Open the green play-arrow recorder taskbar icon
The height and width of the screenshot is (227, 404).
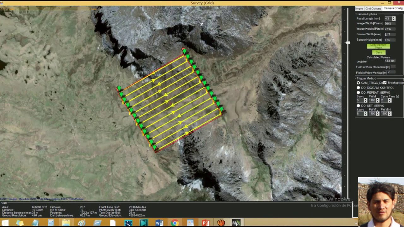tap(144, 223)
